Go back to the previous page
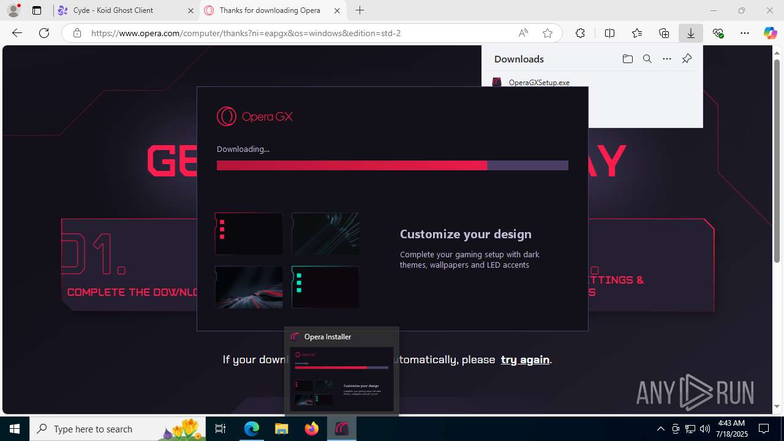 click(17, 33)
